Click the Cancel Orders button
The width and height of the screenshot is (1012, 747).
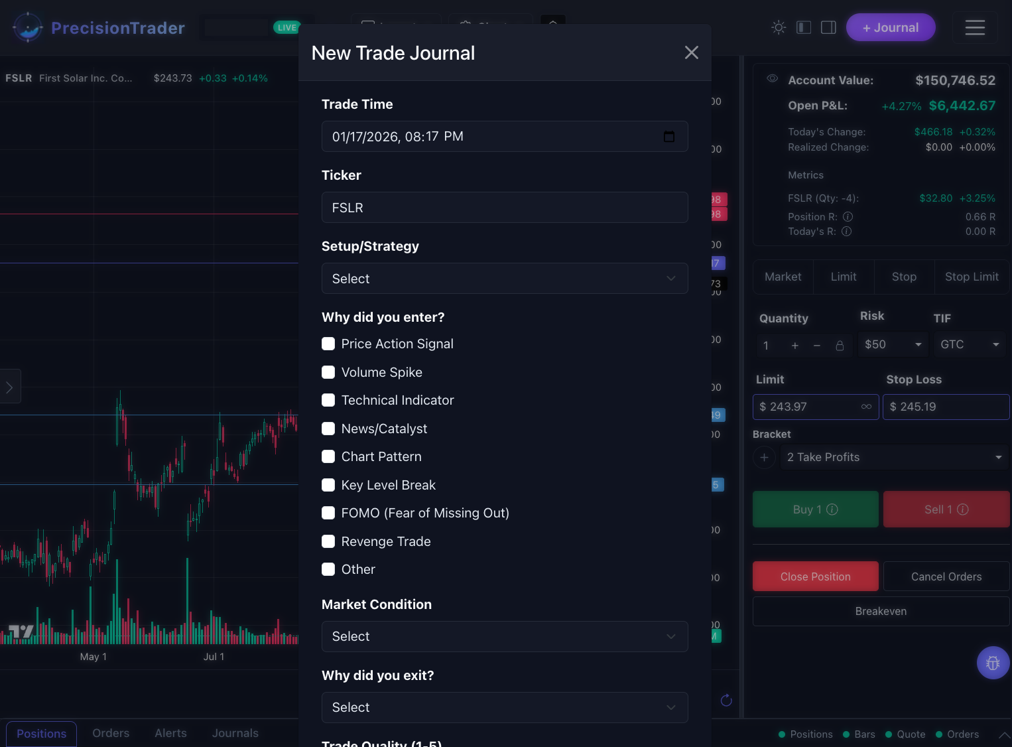(x=946, y=577)
